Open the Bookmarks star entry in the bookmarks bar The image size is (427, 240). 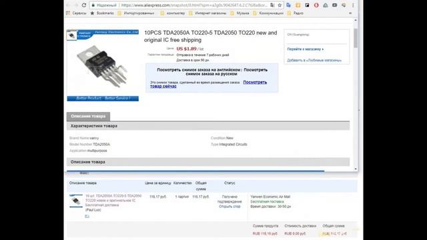pos(102,13)
